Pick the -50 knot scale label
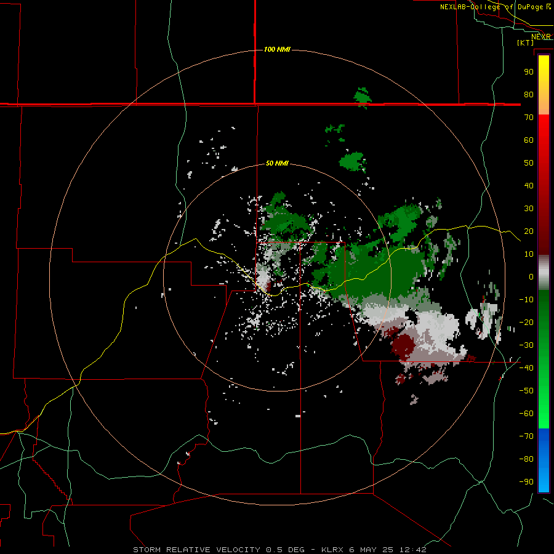 click(x=526, y=391)
